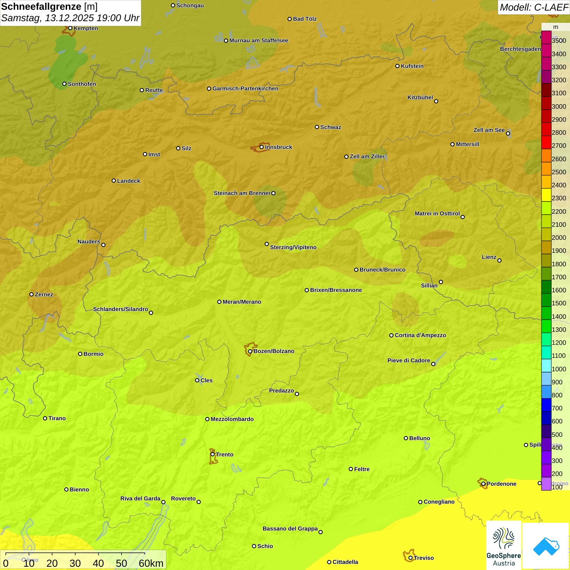Click the 'Sillian' label
The image size is (570, 570).
[x=429, y=285]
